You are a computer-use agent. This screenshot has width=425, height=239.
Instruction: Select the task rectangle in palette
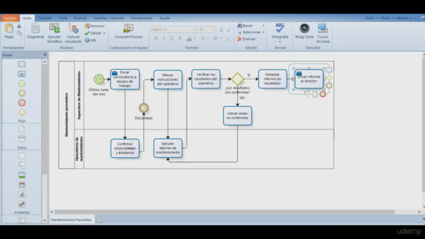(22, 64)
